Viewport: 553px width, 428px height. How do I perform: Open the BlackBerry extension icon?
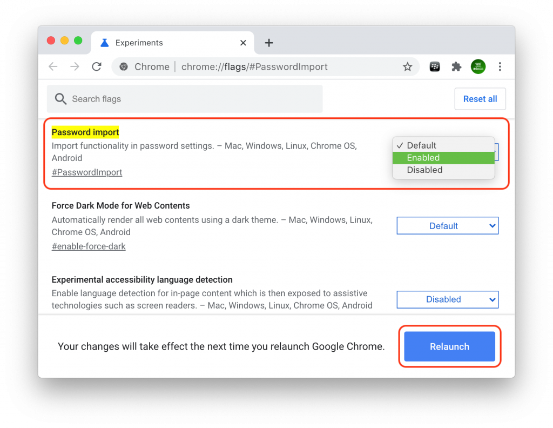pyautogui.click(x=435, y=66)
